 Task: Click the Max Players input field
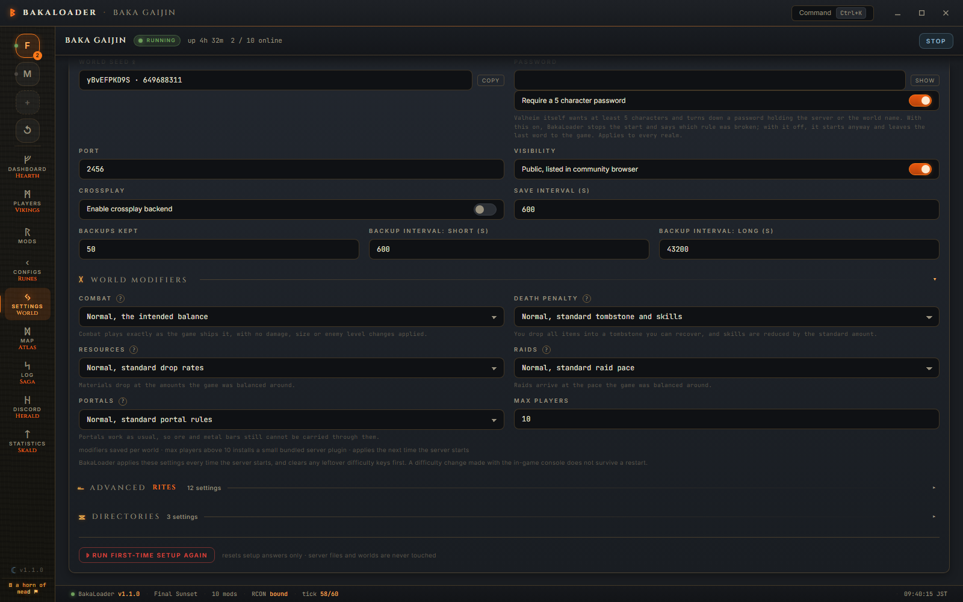click(x=726, y=419)
